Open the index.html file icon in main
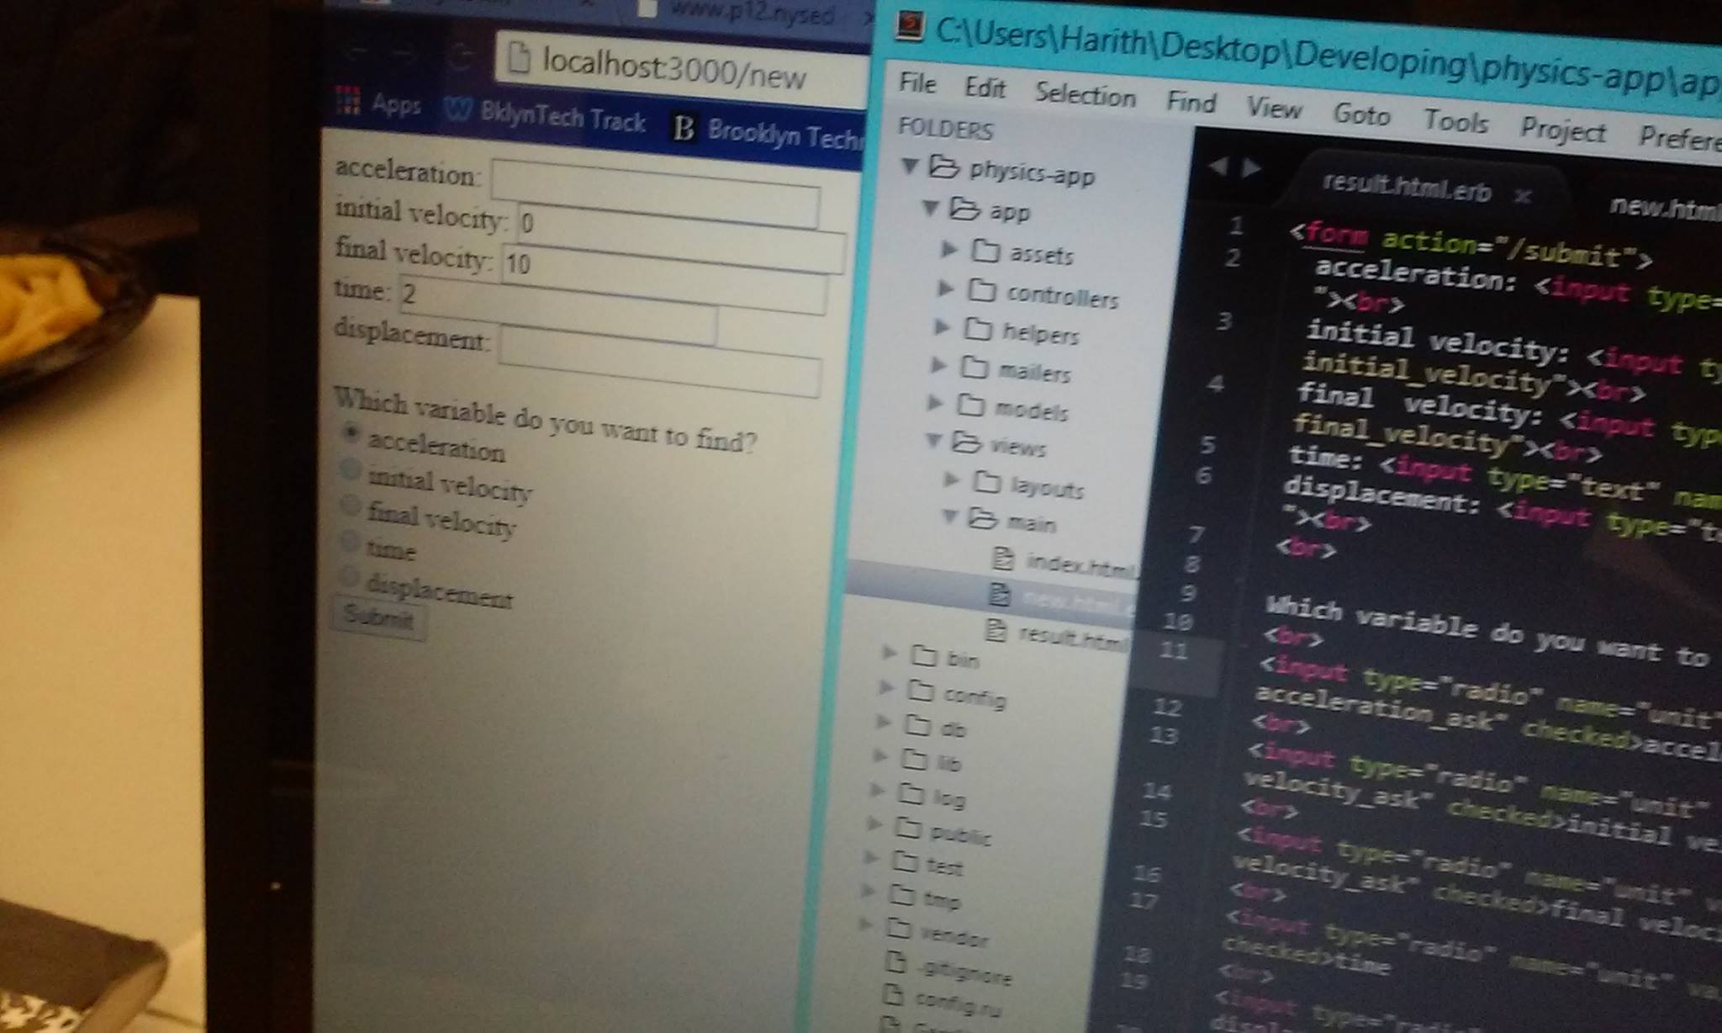Image resolution: width=1722 pixels, height=1033 pixels. pos(1002,559)
